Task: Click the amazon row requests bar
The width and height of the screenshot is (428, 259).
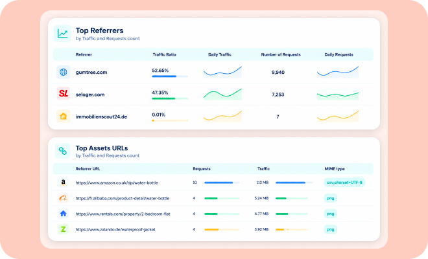Action: click(x=222, y=183)
